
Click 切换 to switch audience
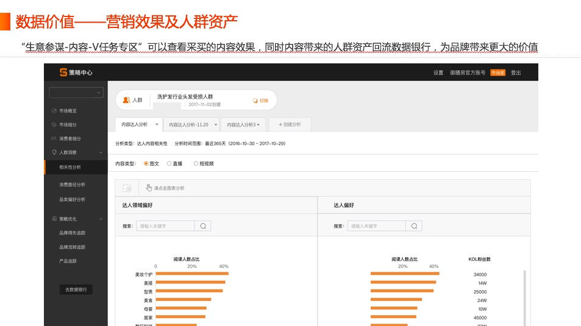coord(264,101)
